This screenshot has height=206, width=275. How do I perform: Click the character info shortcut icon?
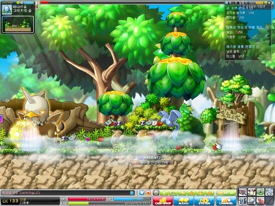tap(164, 193)
